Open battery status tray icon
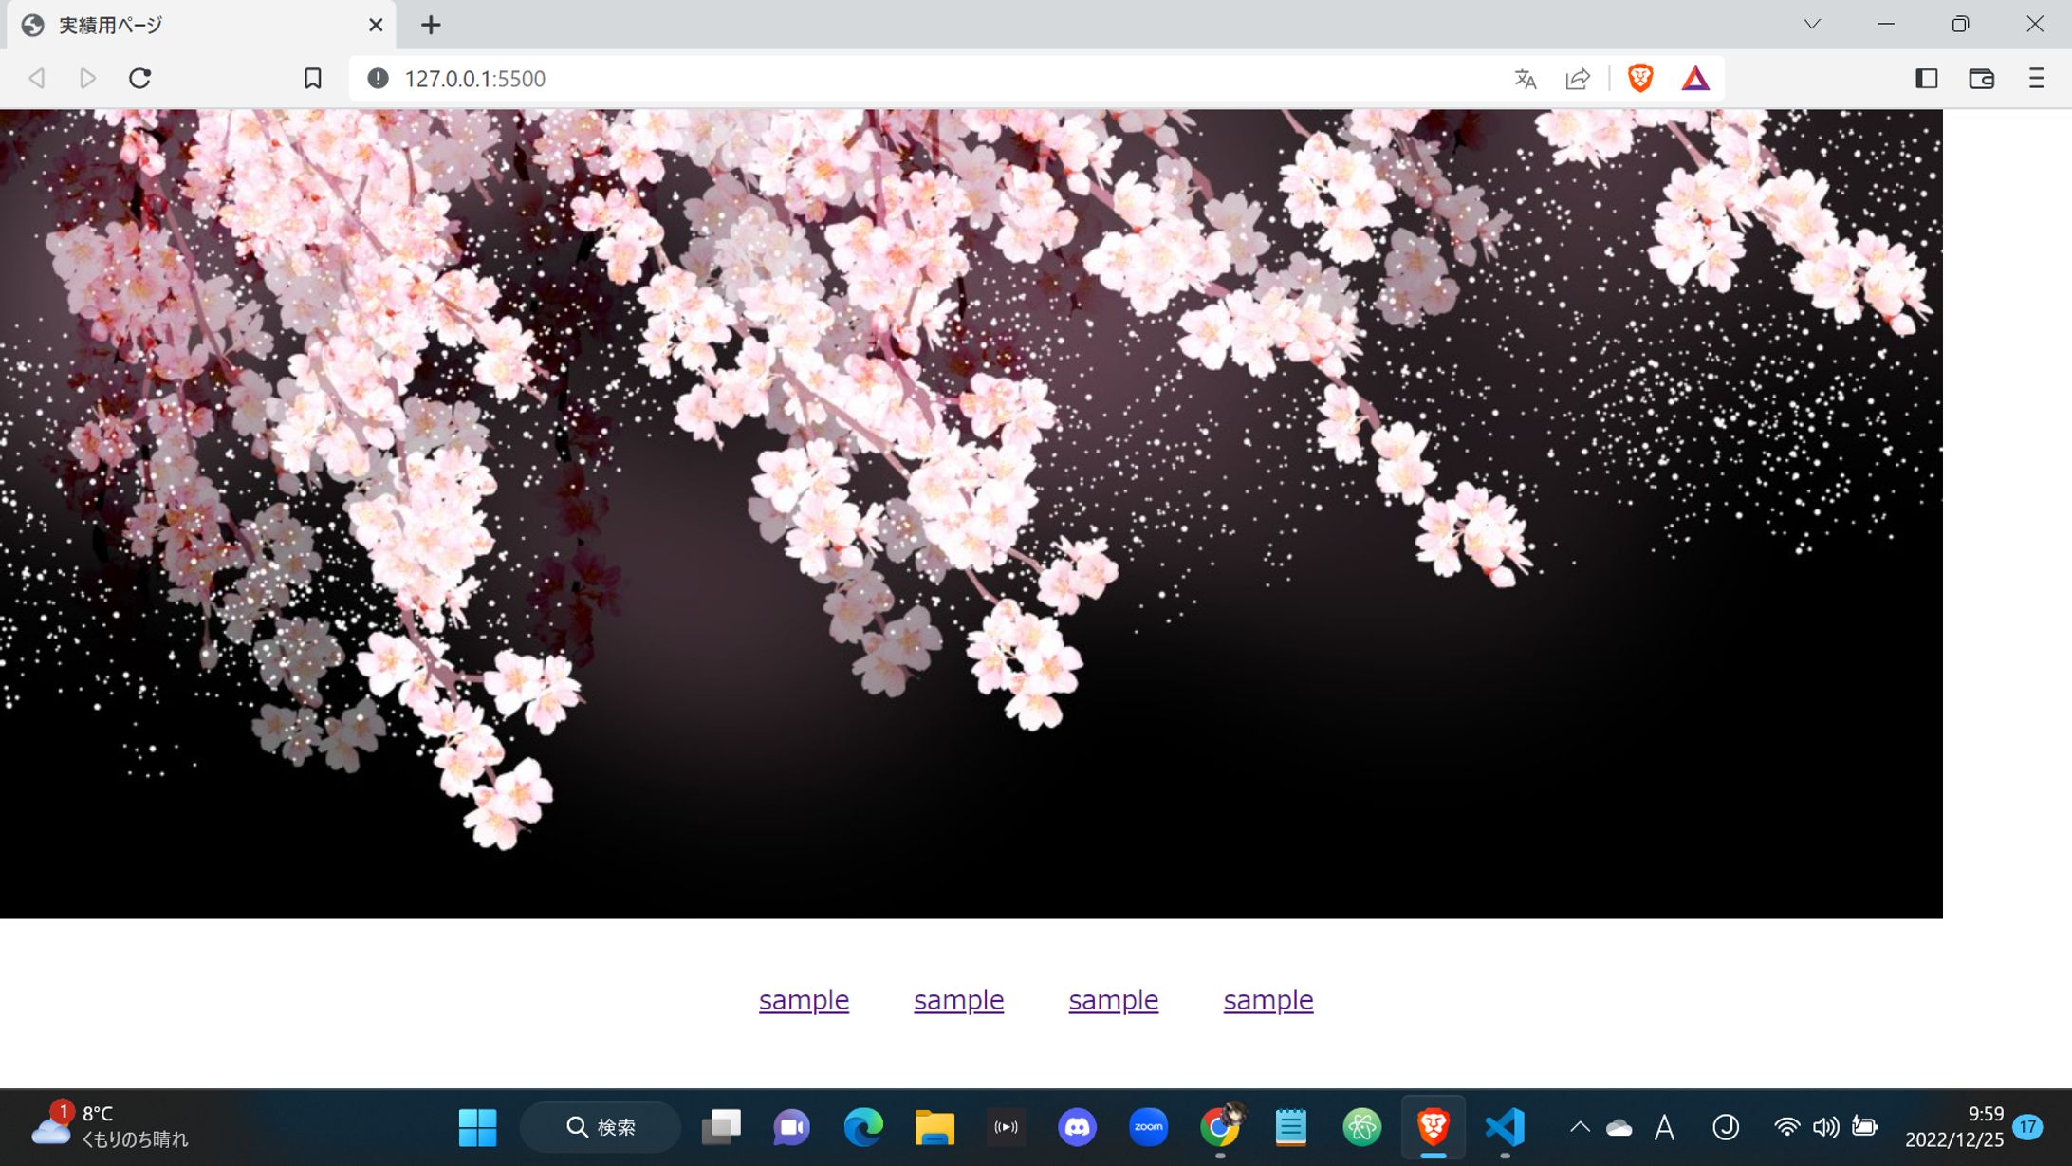Image resolution: width=2072 pixels, height=1166 pixels. coord(1865,1127)
